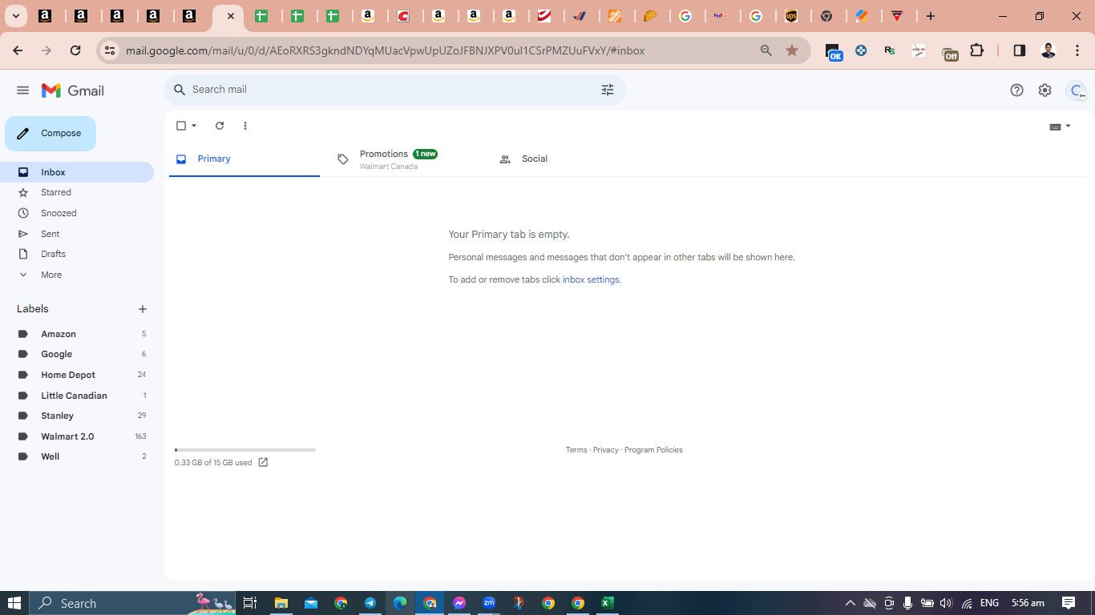Open Chrome Extensions puzzle icon

point(976,50)
